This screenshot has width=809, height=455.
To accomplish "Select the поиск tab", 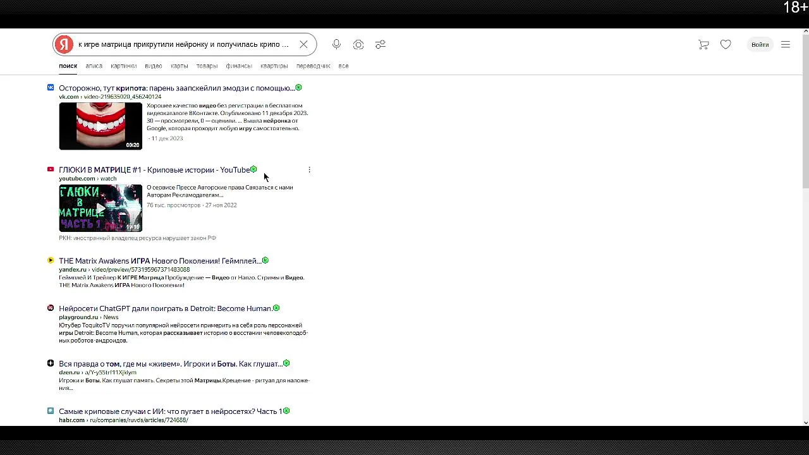I will coord(68,66).
